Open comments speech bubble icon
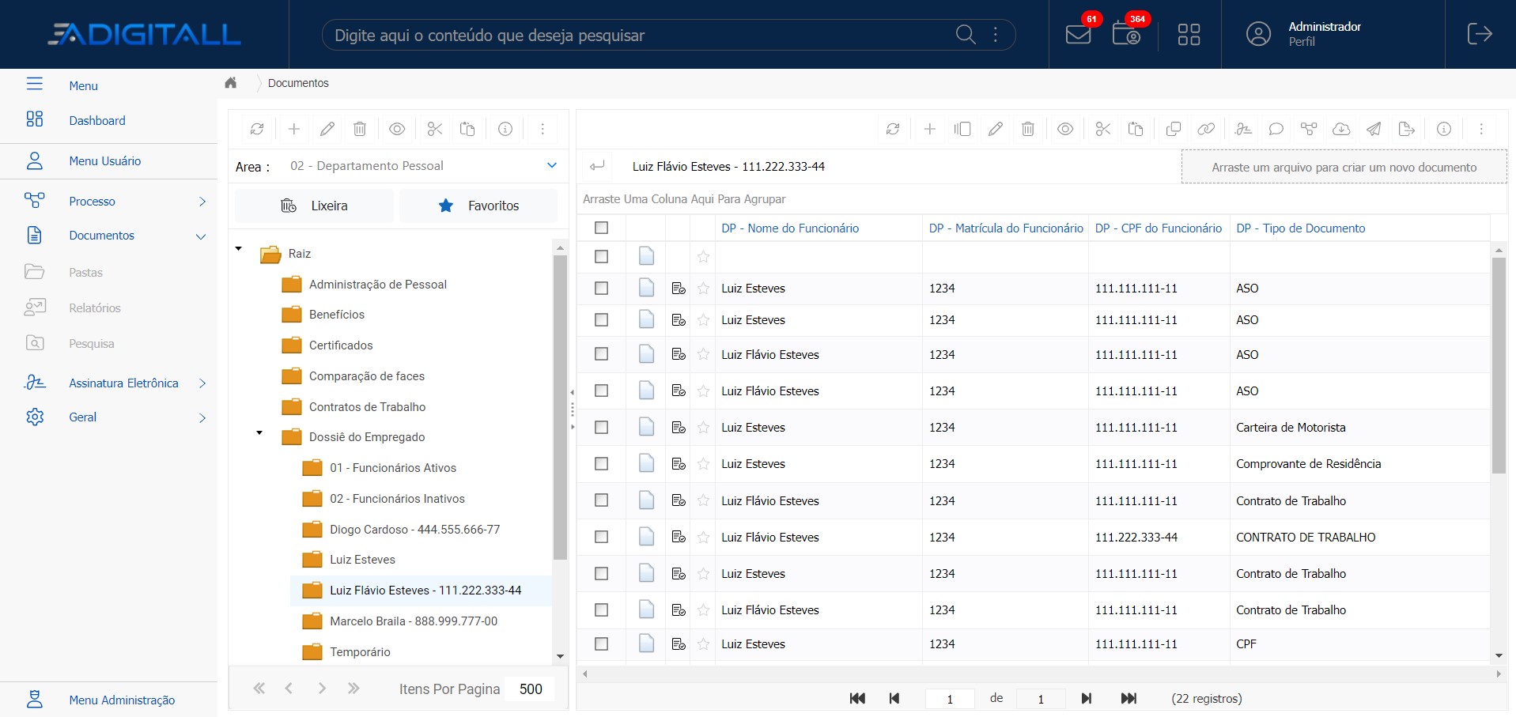The image size is (1516, 717). [1276, 129]
